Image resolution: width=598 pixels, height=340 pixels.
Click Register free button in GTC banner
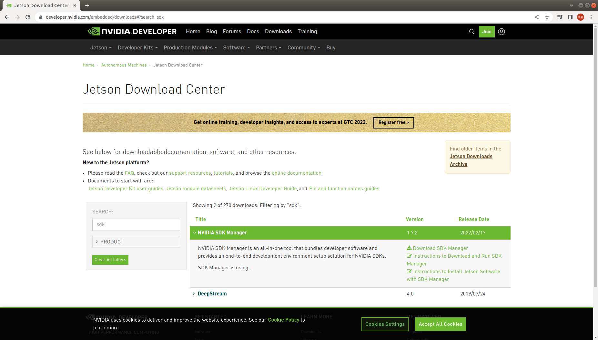pos(393,123)
